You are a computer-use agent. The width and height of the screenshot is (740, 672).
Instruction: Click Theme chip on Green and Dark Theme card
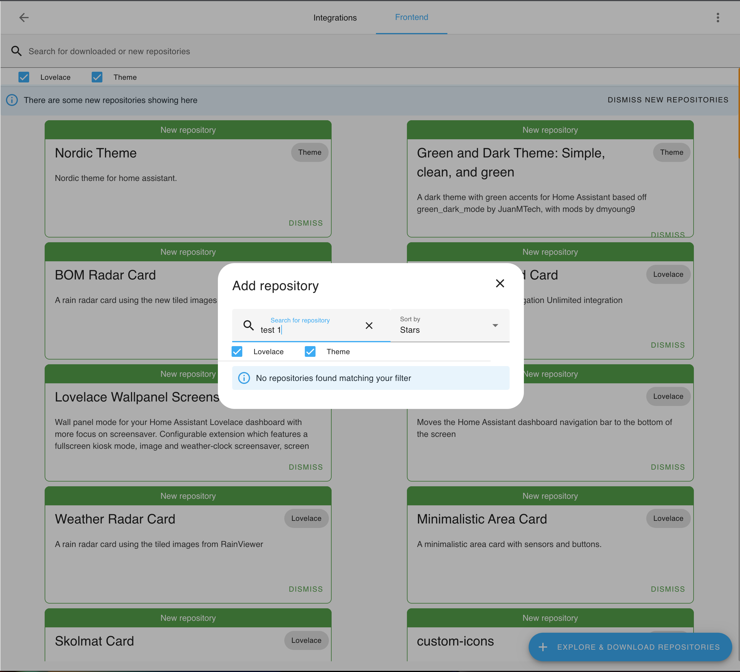pyautogui.click(x=671, y=152)
